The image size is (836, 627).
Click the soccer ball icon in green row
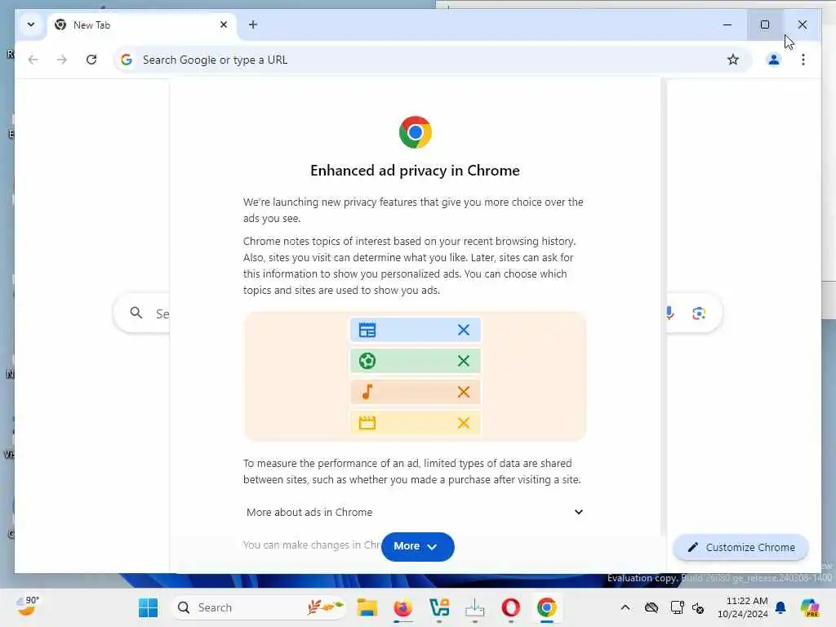pyautogui.click(x=367, y=361)
